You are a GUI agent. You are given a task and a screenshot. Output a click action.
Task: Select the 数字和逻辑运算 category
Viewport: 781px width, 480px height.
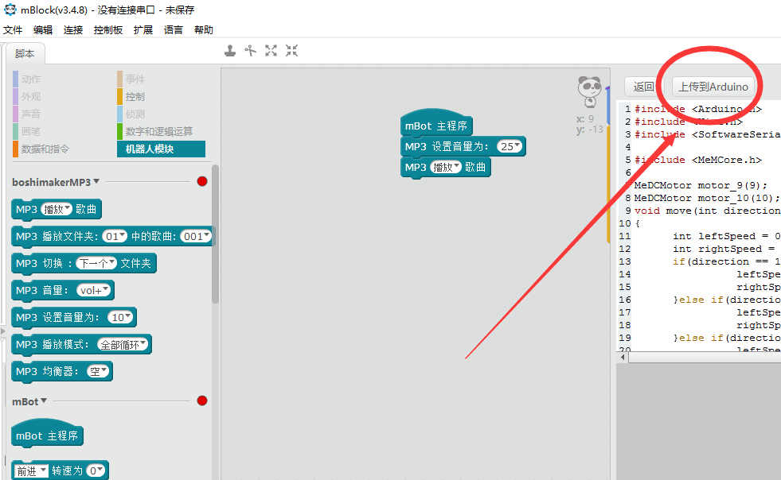[x=159, y=131]
